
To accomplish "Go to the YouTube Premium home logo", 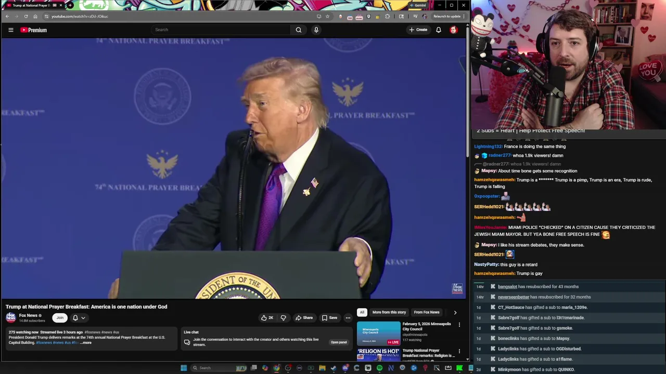I will click(x=34, y=30).
